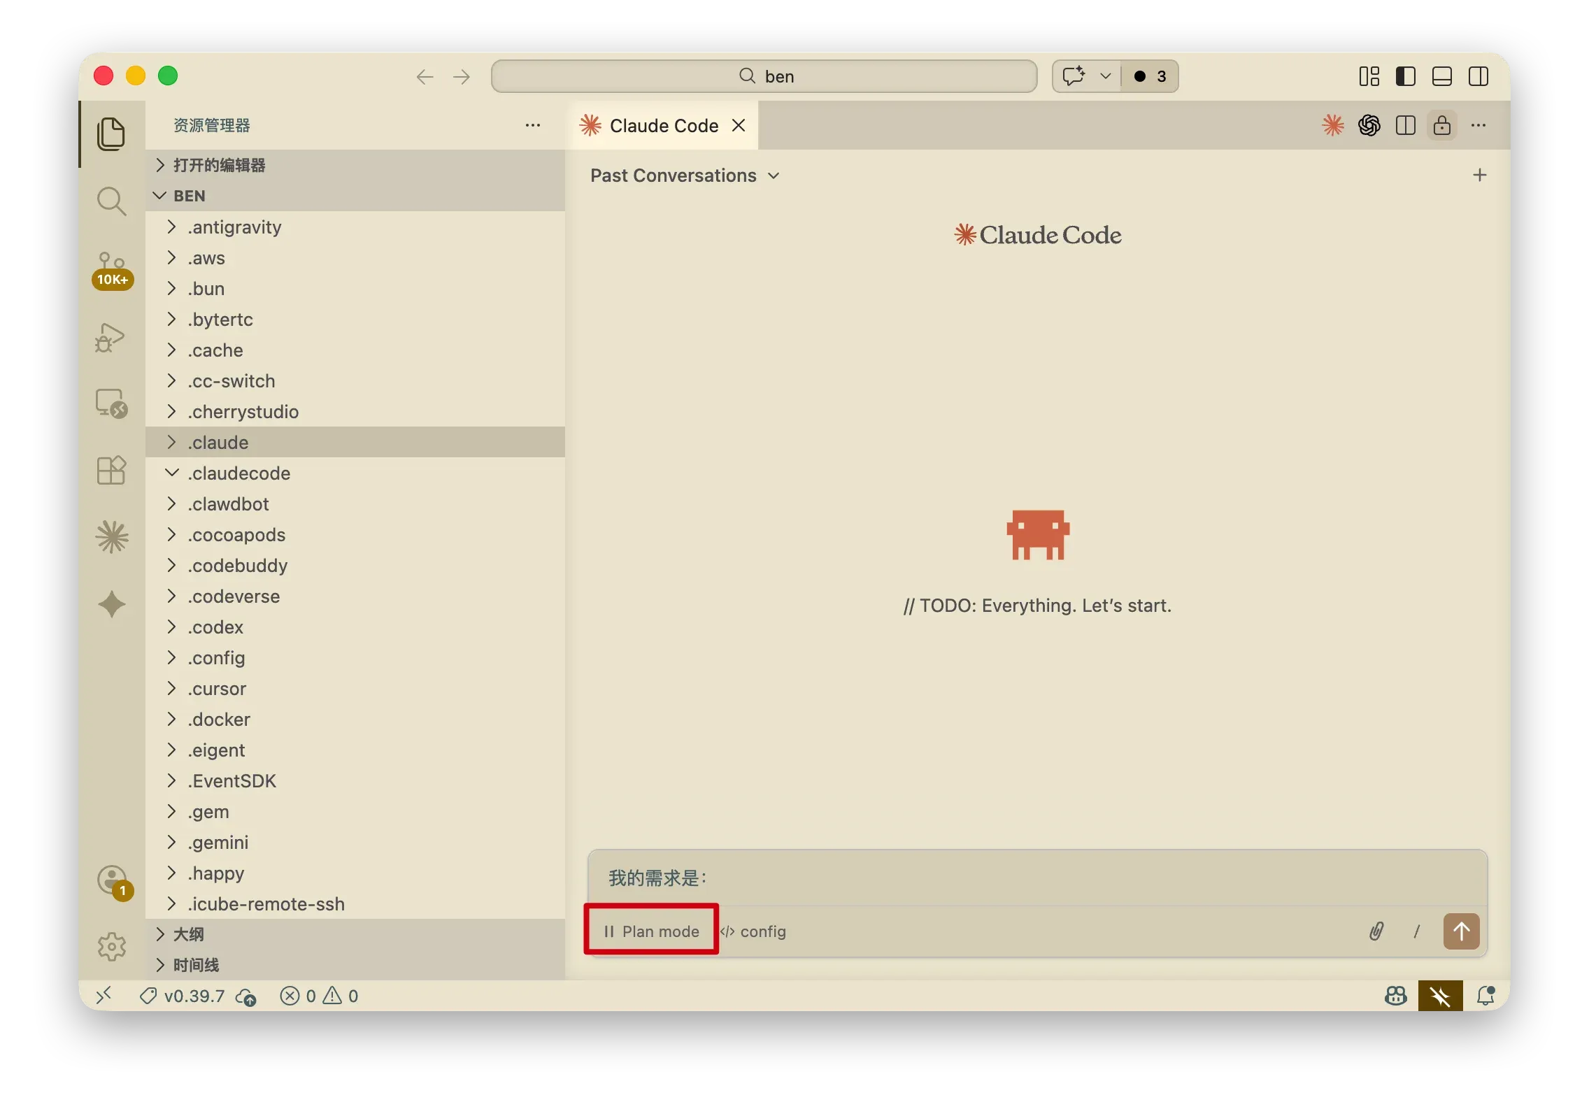Image resolution: width=1589 pixels, height=1116 pixels.
Task: Open the Run and Debug view
Action: click(111, 337)
